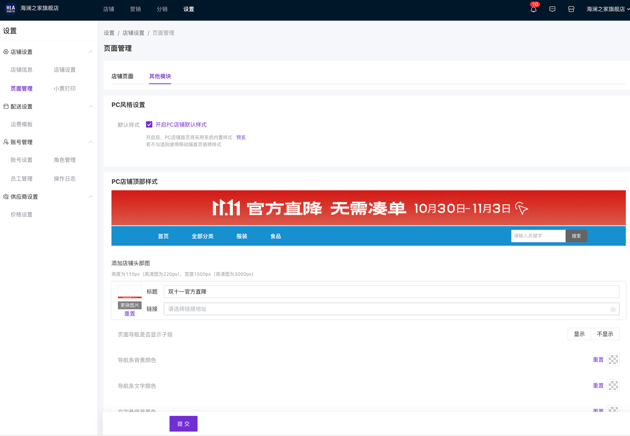
Task: Click the 标题 title input field
Action: coord(391,292)
